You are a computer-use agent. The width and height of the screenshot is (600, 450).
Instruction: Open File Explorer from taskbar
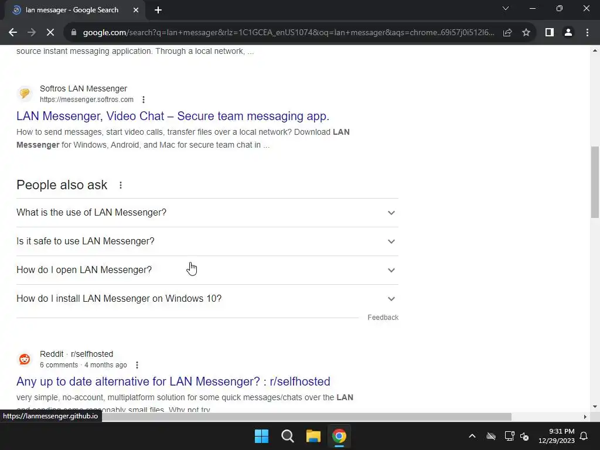(313, 436)
